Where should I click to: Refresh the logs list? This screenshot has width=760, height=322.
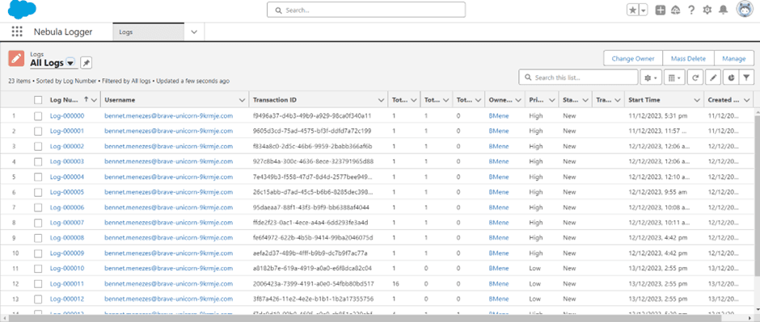click(695, 77)
